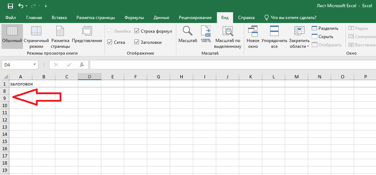Open the Разметка страницы ribbon tab

(96, 18)
